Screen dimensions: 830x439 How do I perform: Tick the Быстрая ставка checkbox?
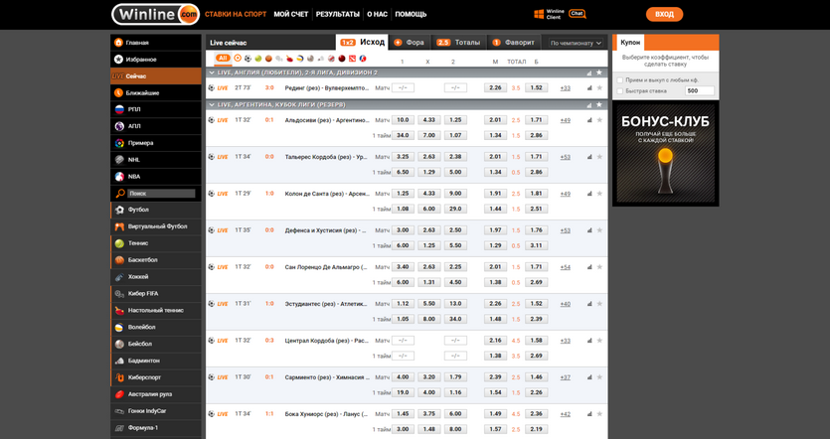pyautogui.click(x=620, y=90)
